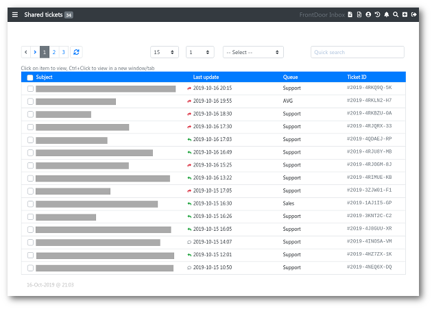Screen dimensions: 432x309
Task: Refresh the ticket list
Action: (76, 52)
